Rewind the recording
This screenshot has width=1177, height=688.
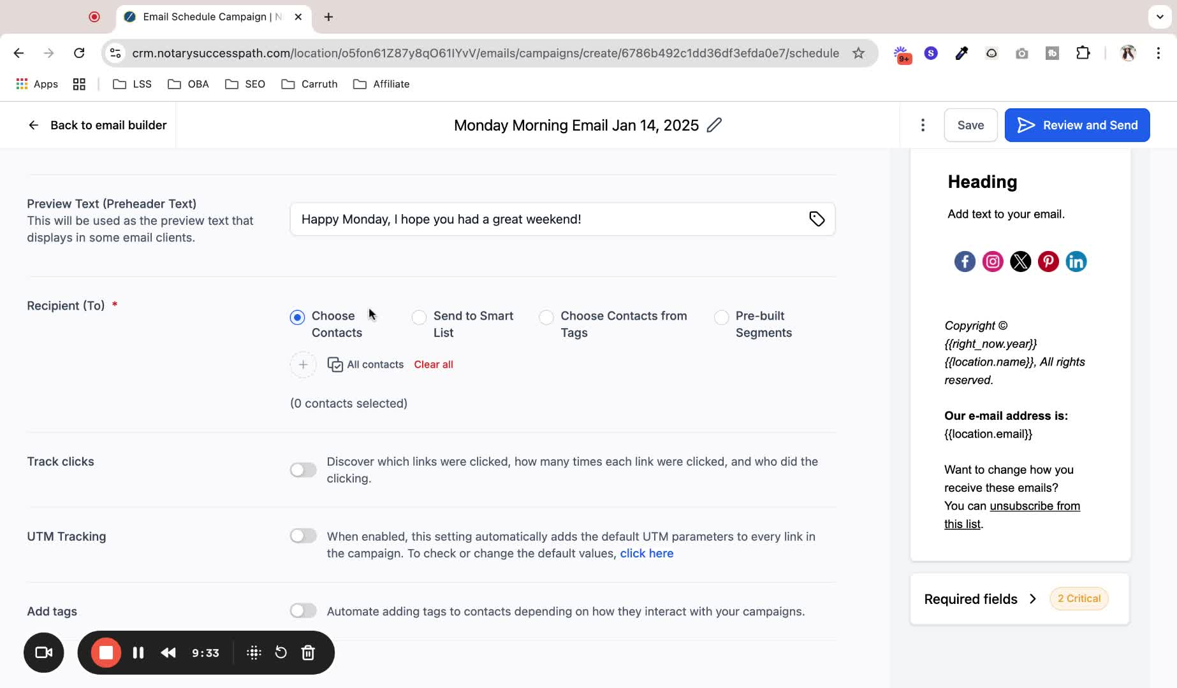coord(168,652)
